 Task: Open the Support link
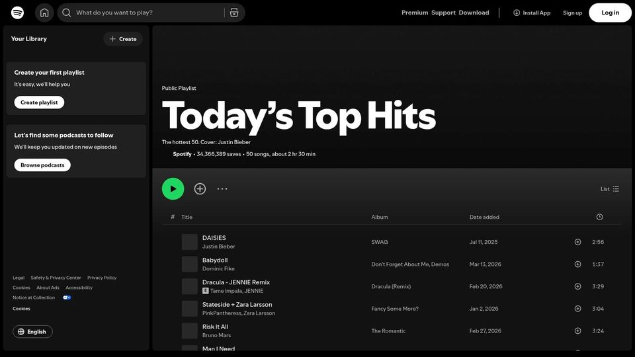click(443, 13)
